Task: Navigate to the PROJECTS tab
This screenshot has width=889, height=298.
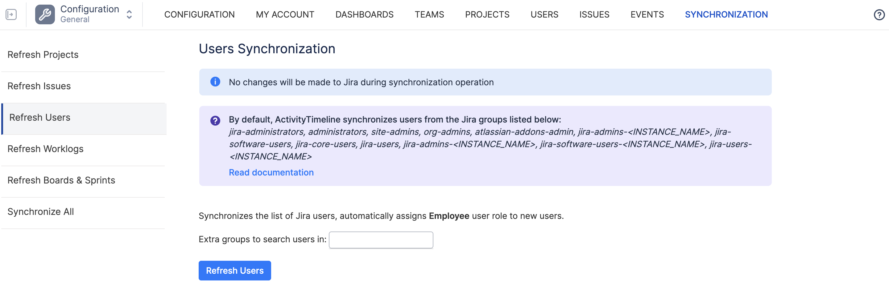Action: [487, 14]
